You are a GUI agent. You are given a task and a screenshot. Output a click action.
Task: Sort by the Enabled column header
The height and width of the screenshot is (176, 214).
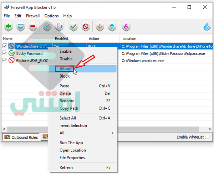69,38
